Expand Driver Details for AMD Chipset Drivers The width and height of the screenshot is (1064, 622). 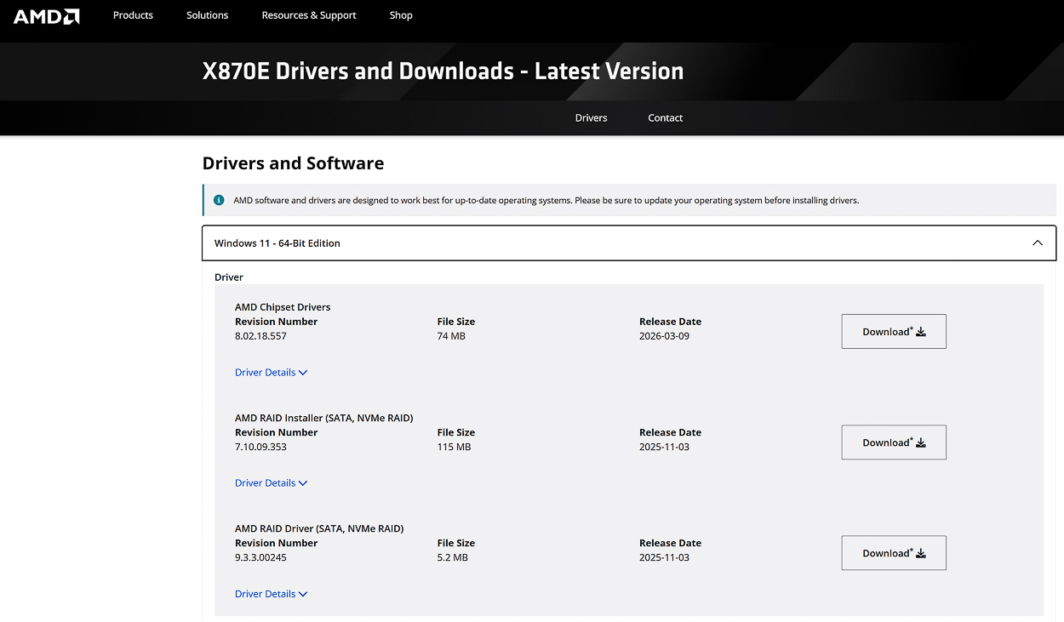pos(271,373)
